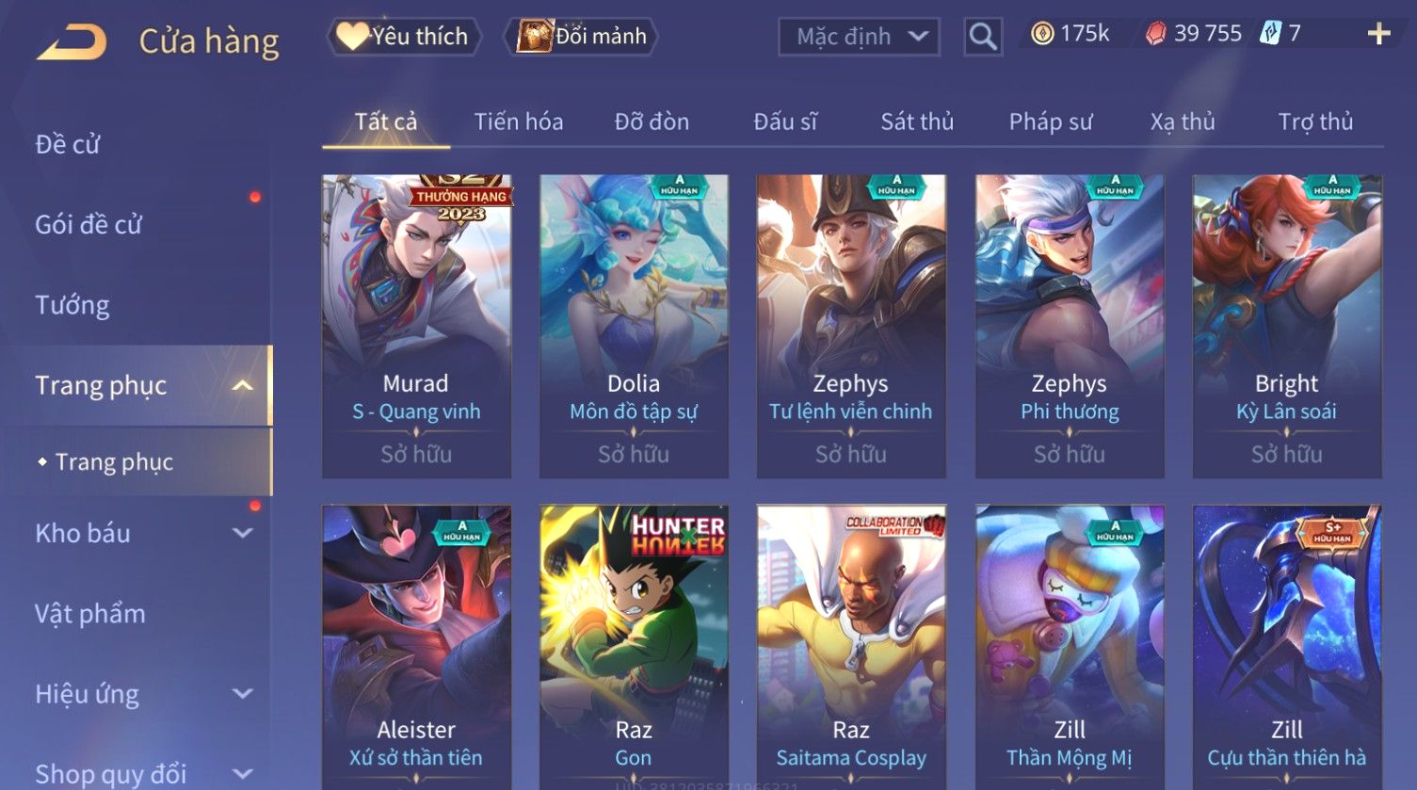Open Gói đề cử in the sidebar
1417x790 pixels.
tap(89, 225)
